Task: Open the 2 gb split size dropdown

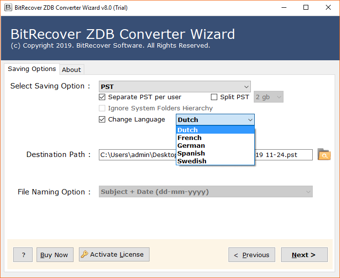Action: [x=268, y=97]
